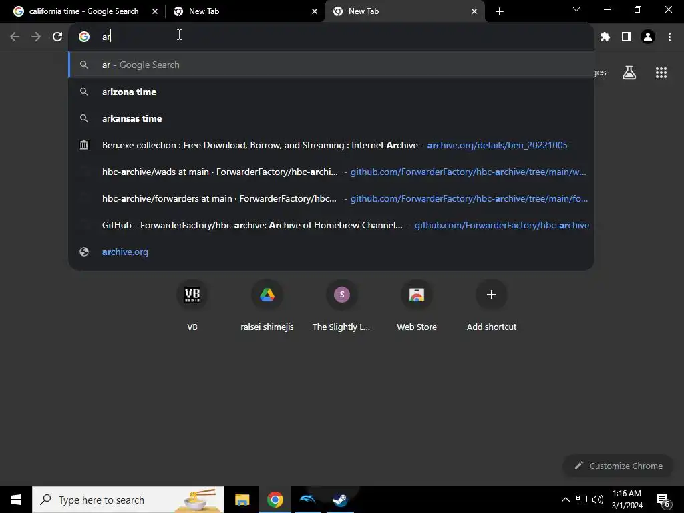Switch to california time Google Search tab
Screen dimensions: 684x513
[x=83, y=11]
